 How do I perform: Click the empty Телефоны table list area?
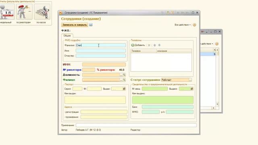pos(161,62)
